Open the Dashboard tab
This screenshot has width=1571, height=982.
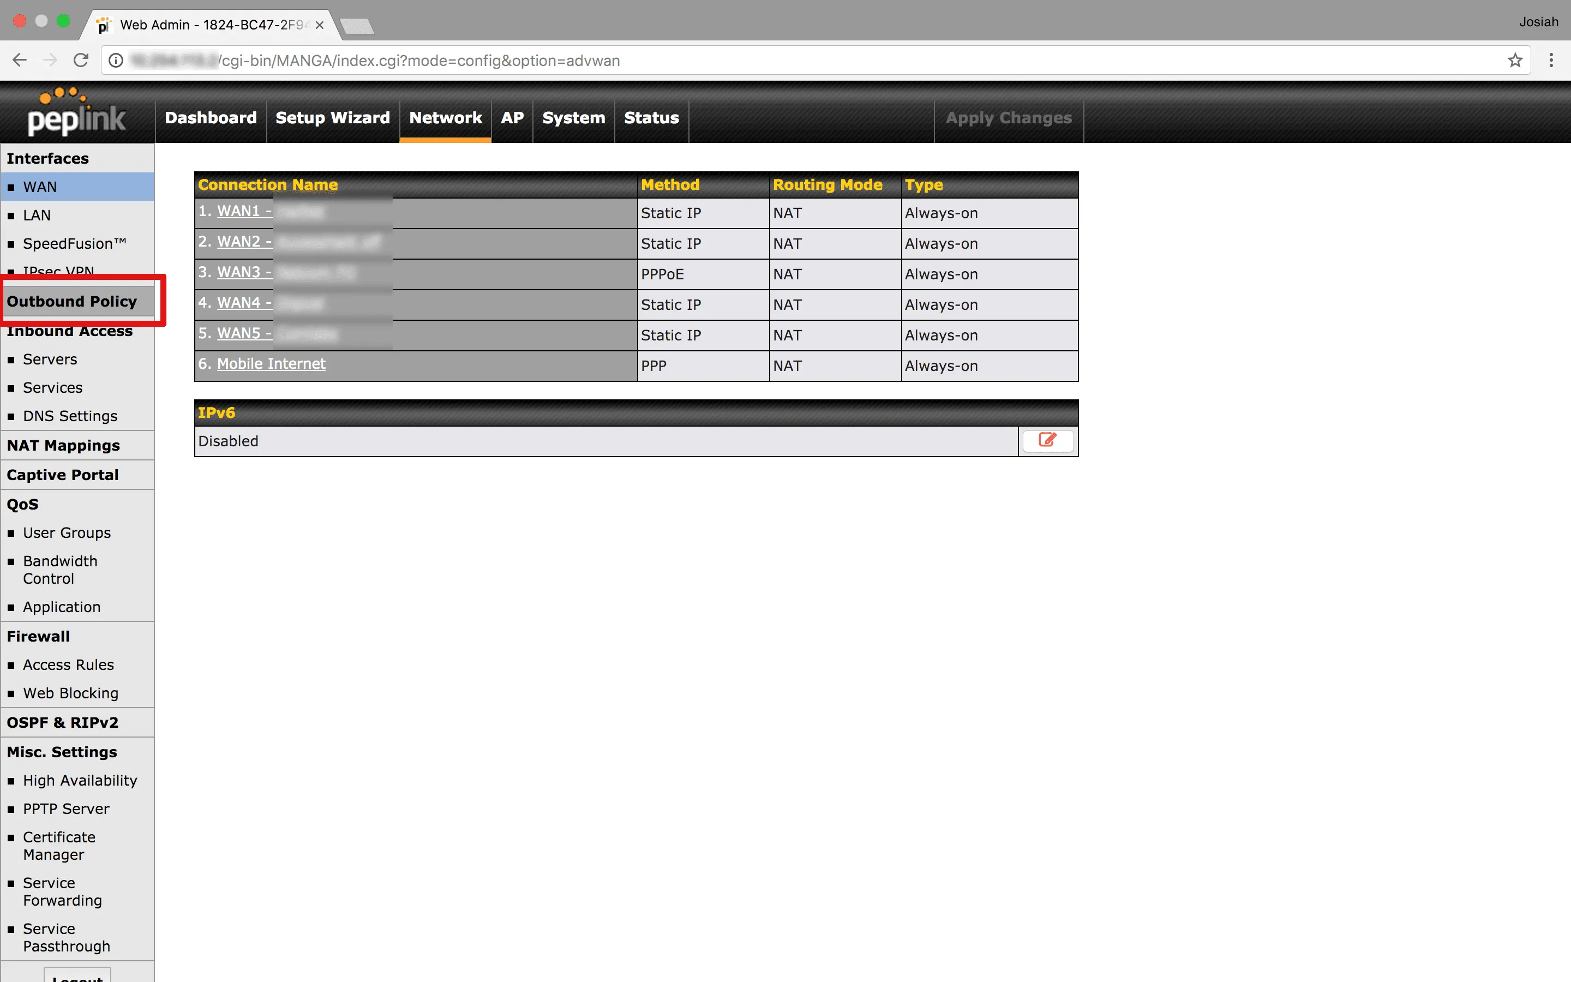click(x=211, y=117)
